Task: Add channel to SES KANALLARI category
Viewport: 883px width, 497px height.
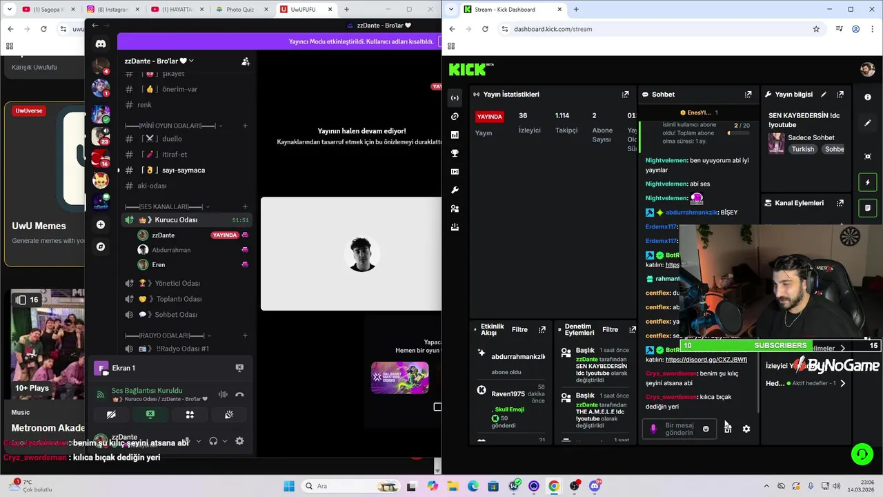Action: (x=245, y=206)
